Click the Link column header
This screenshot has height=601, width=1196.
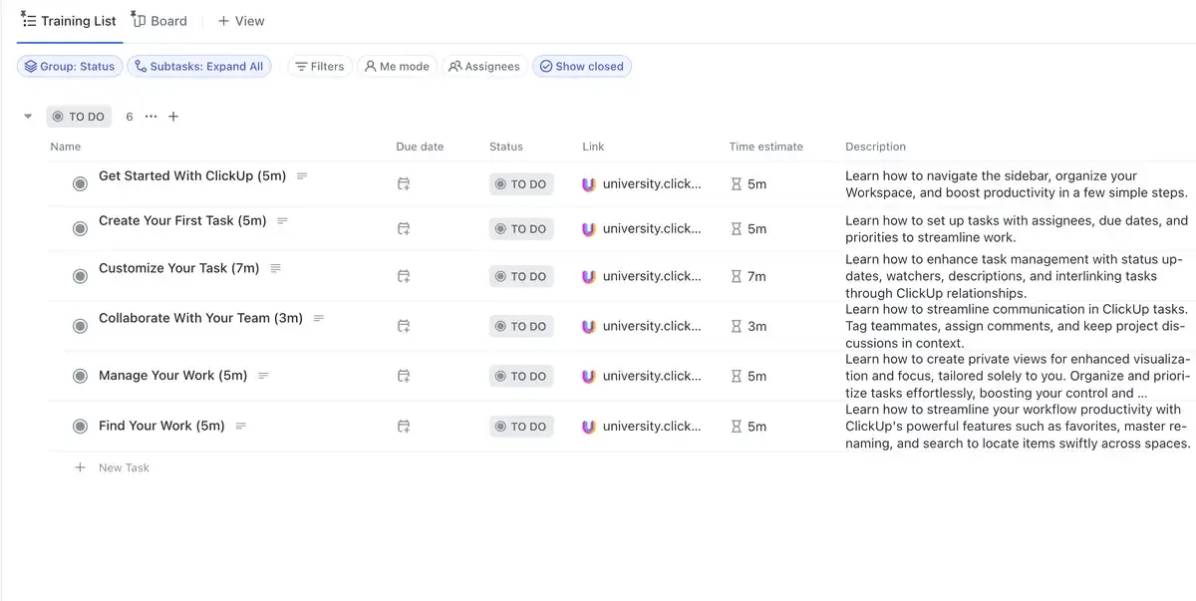593,147
